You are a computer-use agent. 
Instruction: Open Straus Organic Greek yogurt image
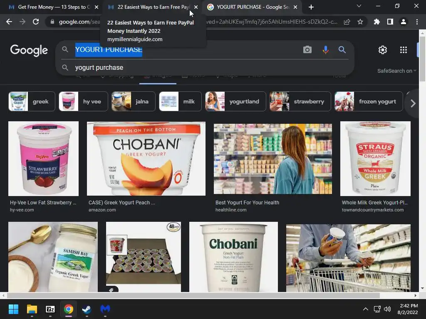pos(375,159)
